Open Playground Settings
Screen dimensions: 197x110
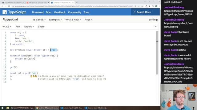click(153, 20)
